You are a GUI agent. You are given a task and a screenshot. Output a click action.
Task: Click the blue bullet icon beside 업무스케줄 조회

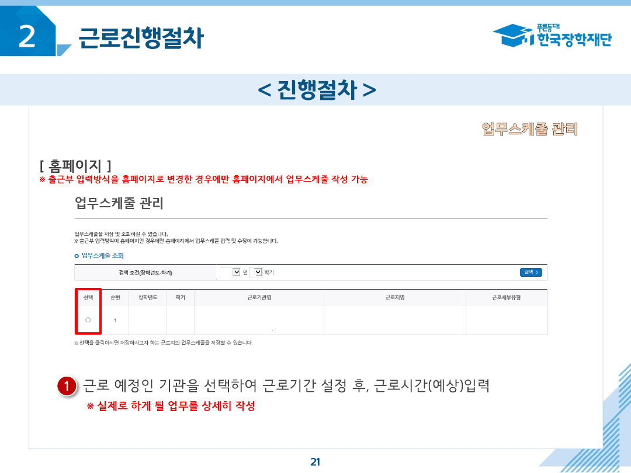point(77,256)
